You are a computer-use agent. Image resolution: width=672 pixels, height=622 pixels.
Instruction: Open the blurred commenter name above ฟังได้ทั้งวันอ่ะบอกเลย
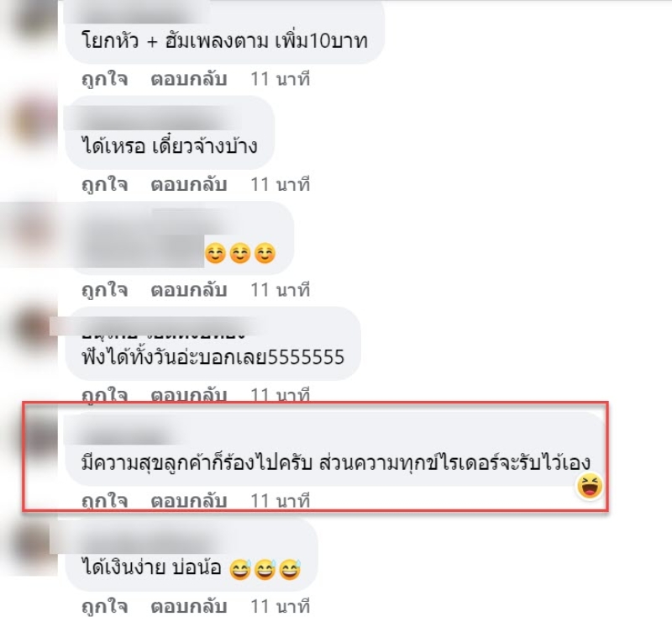(158, 327)
